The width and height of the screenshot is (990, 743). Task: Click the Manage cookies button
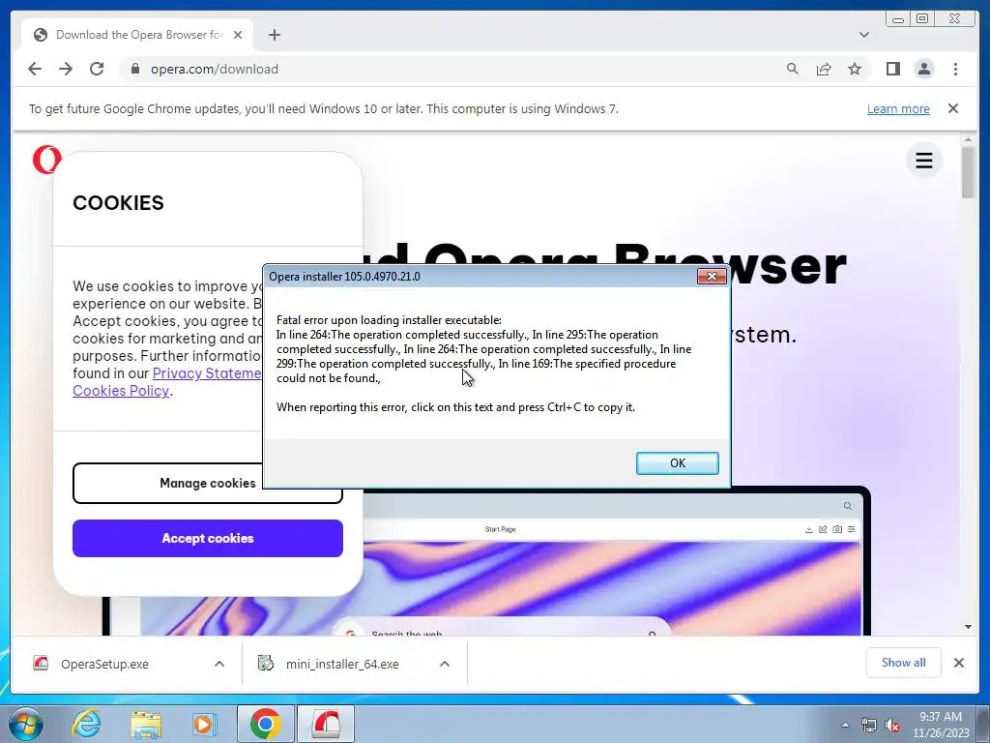(x=207, y=484)
